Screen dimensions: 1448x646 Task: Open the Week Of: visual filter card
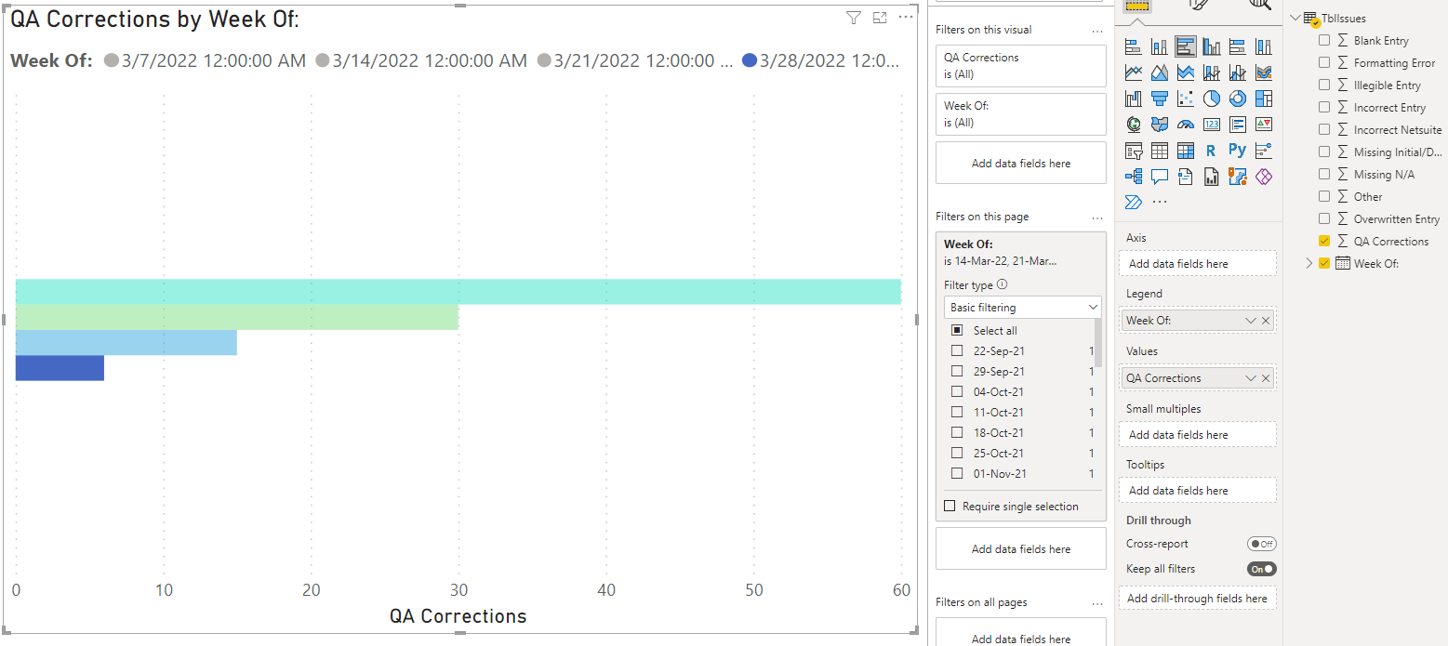click(x=1021, y=114)
